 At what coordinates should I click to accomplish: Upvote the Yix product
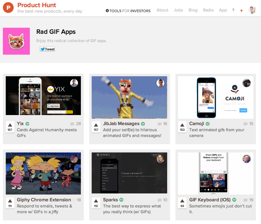(x=10, y=127)
